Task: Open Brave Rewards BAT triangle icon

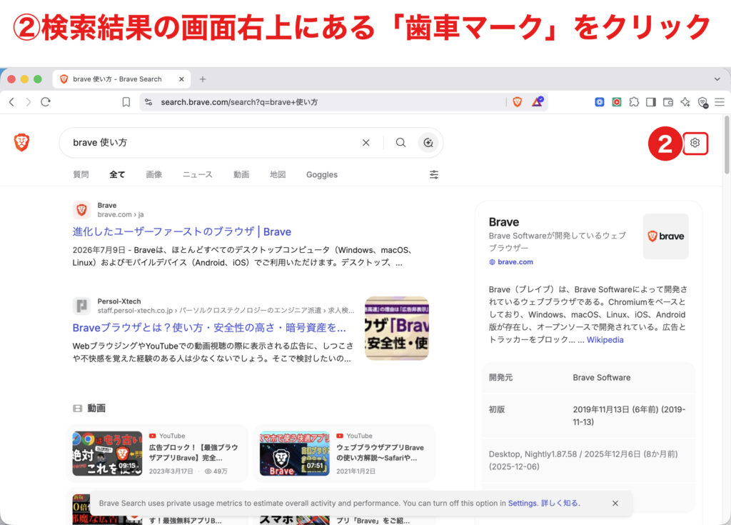Action: tap(538, 101)
